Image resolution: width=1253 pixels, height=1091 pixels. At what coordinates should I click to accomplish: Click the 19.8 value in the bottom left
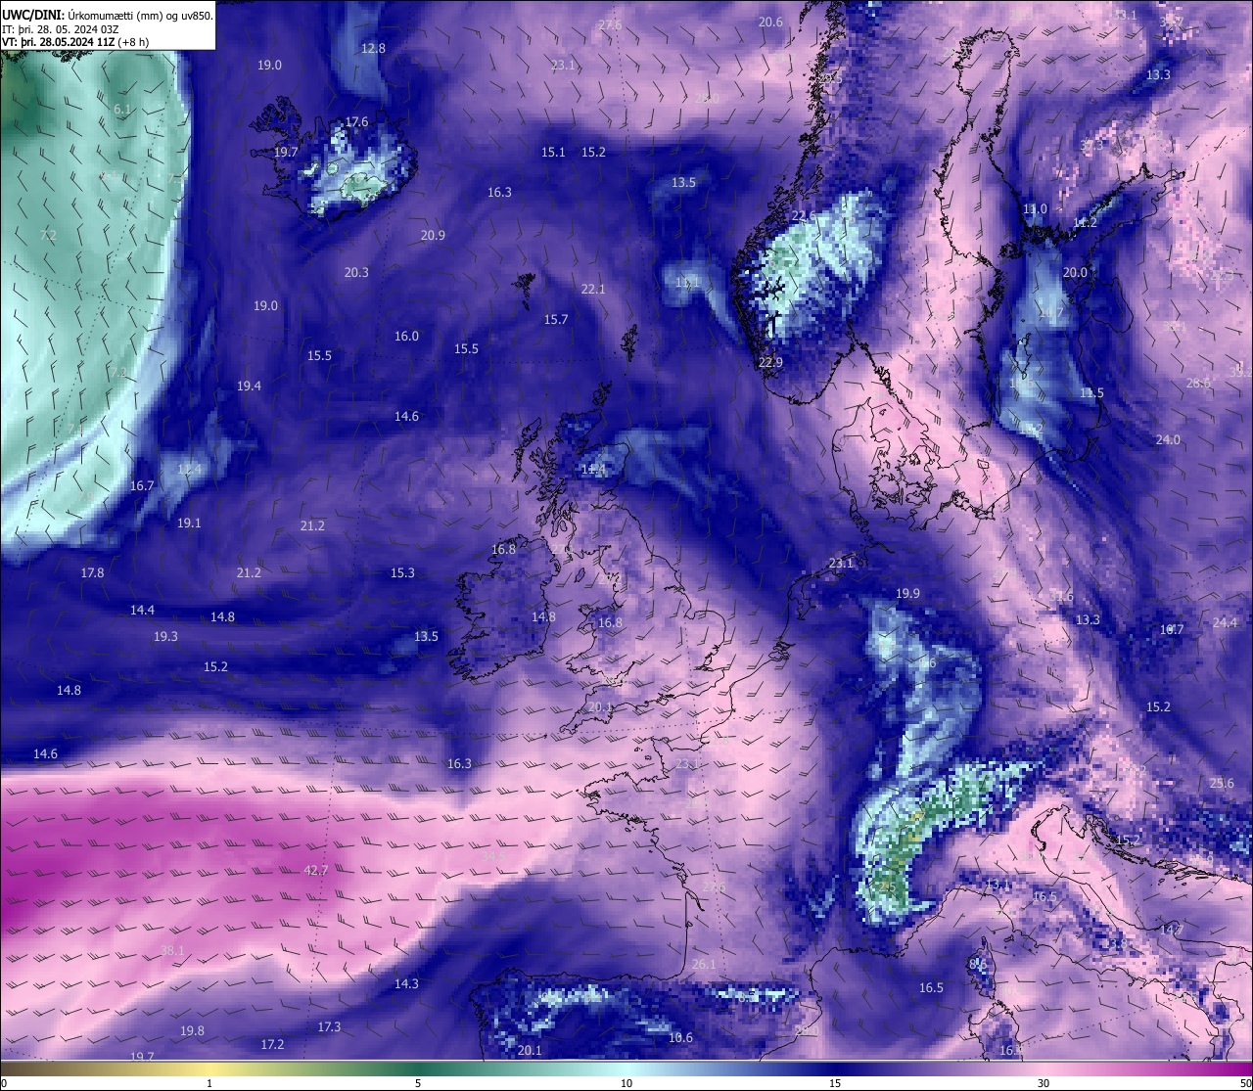click(192, 1030)
